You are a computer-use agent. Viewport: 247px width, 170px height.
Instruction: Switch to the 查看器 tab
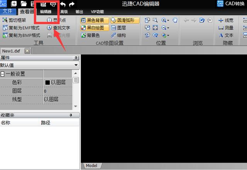click(27, 12)
